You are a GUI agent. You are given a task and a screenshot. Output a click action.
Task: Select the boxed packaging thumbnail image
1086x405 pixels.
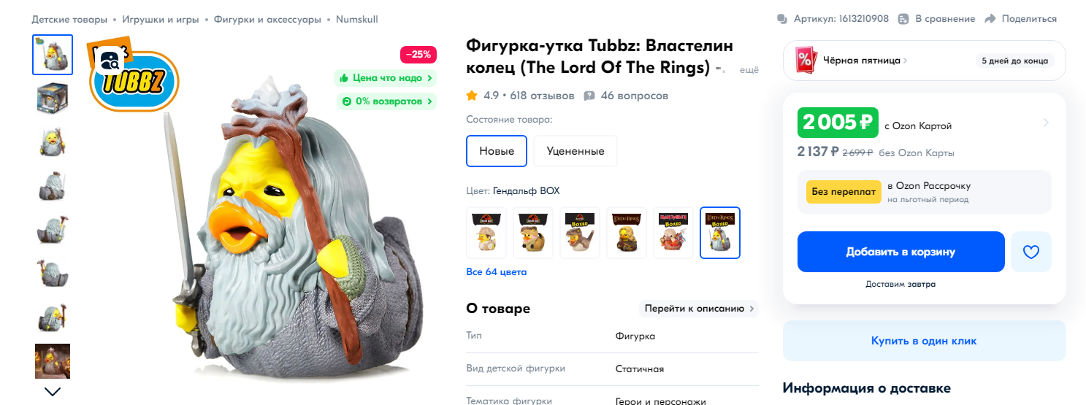click(53, 98)
